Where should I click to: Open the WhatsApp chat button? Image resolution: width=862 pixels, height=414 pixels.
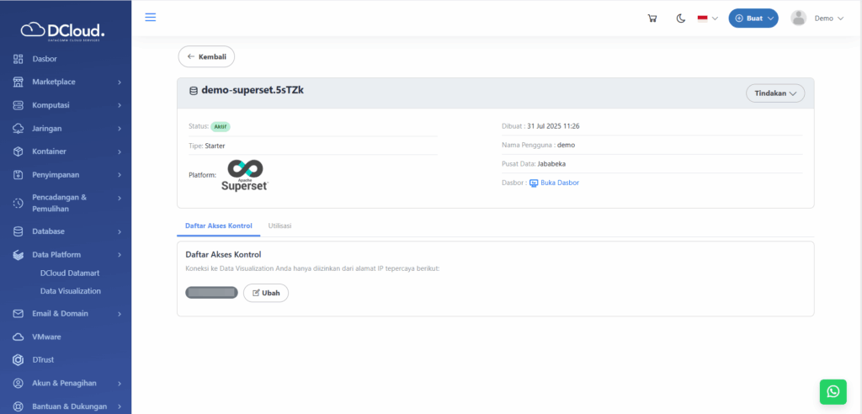833,391
